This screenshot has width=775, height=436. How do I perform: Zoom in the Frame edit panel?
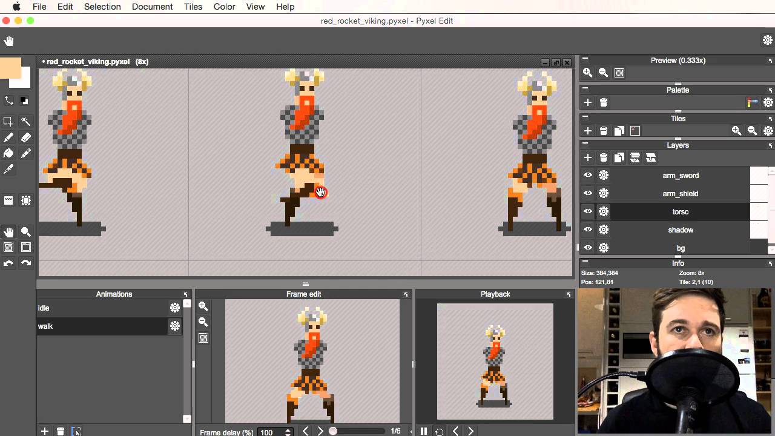click(x=203, y=306)
